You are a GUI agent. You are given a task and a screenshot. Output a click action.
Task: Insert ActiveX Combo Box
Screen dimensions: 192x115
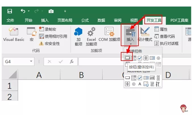tap(134, 78)
